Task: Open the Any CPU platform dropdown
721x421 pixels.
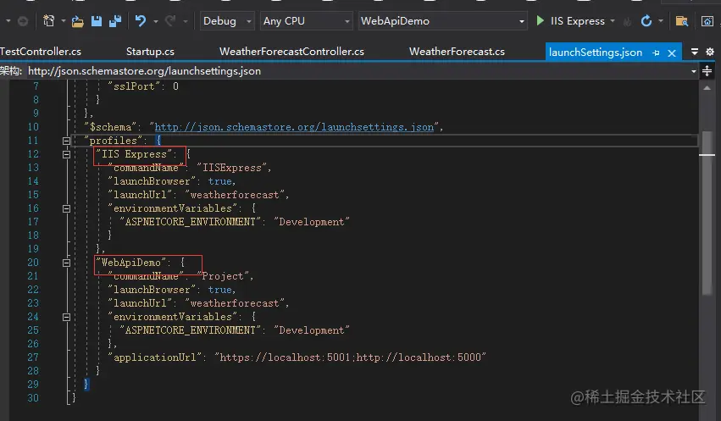Action: click(306, 21)
